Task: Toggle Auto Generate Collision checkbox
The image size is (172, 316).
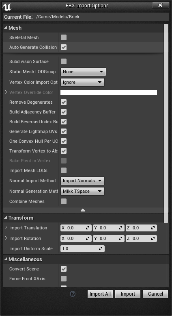Action: (64, 47)
